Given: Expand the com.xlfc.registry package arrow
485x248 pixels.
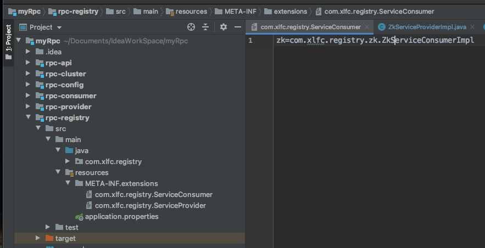Looking at the screenshot, I should pyautogui.click(x=68, y=161).
